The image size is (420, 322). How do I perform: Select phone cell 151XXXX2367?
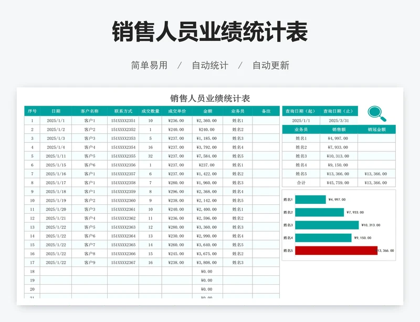[123, 263]
